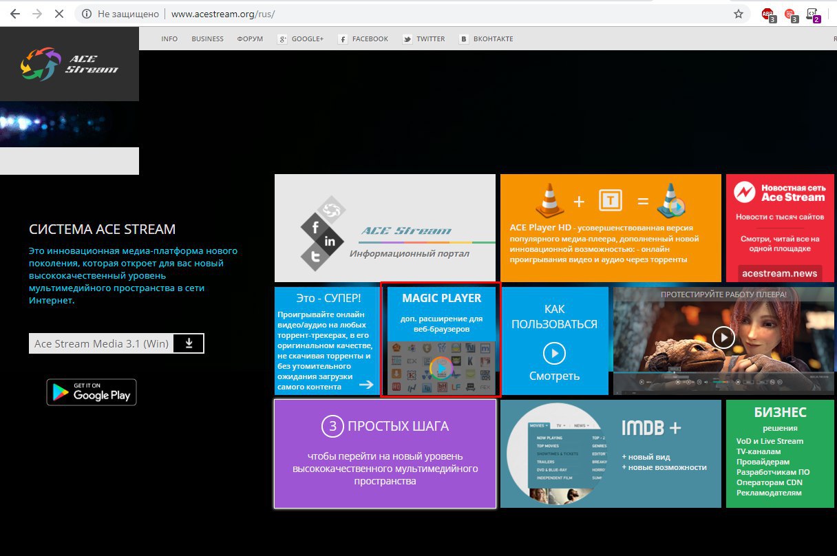The height and width of the screenshot is (556, 837).
Task: Click the download arrow beside Ace Stream Media
Action: tap(189, 343)
